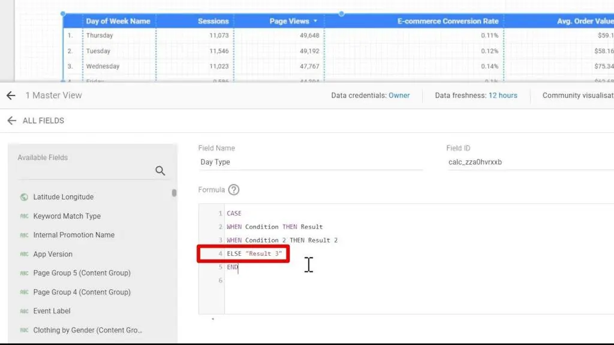The image size is (614, 345).
Task: Click the globe icon for Latitude Longitude
Action: pyautogui.click(x=24, y=197)
